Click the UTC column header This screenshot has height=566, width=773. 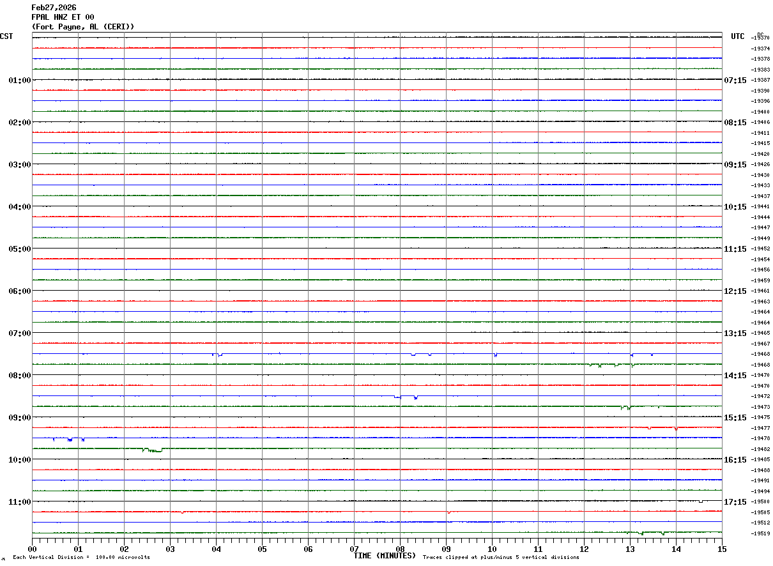[738, 36]
